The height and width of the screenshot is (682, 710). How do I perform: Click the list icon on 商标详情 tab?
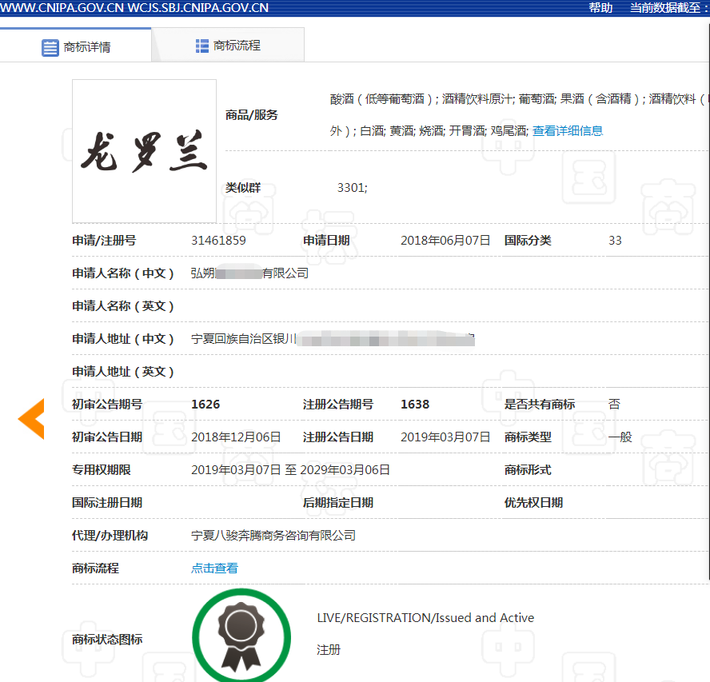click(x=50, y=47)
